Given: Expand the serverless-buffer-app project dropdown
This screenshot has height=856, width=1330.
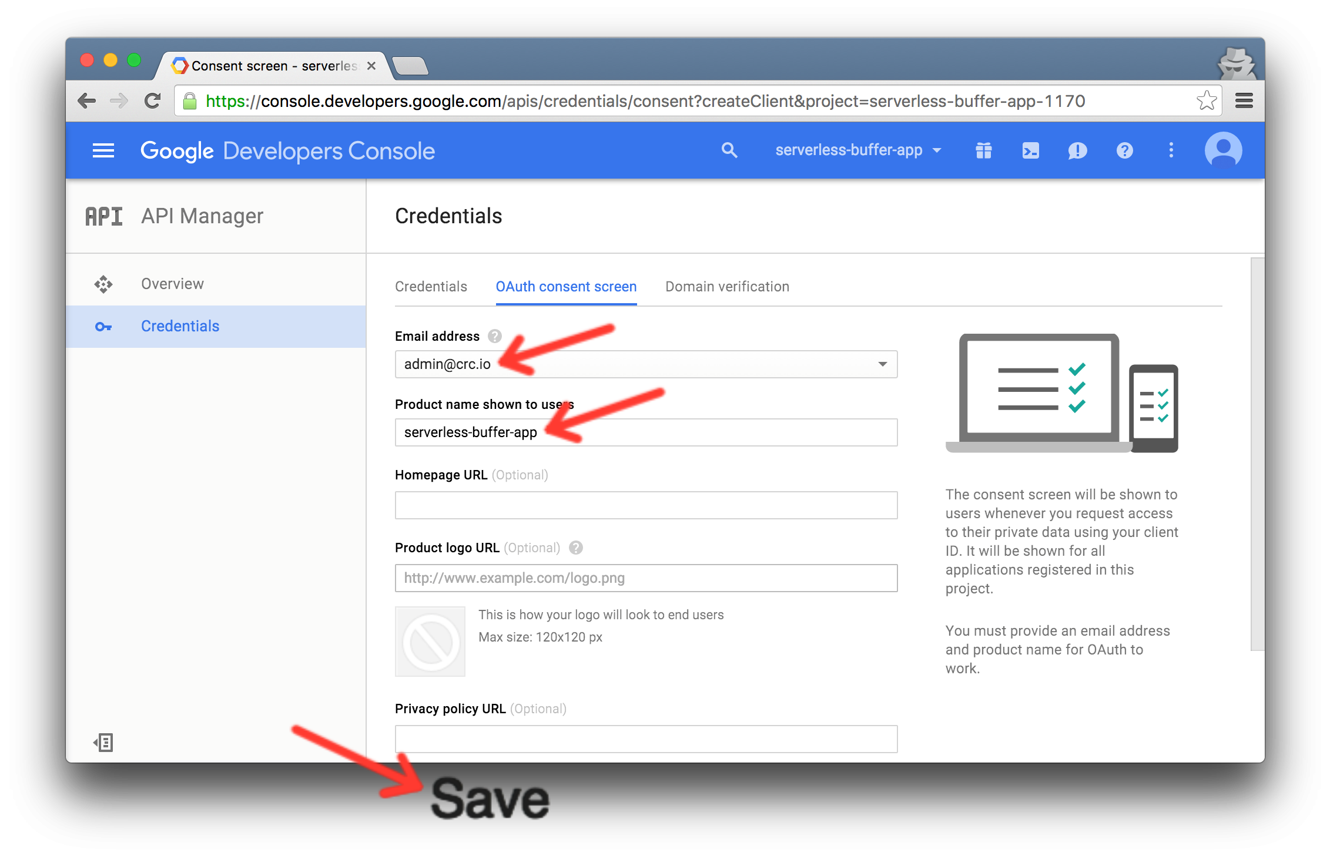Looking at the screenshot, I should (857, 150).
